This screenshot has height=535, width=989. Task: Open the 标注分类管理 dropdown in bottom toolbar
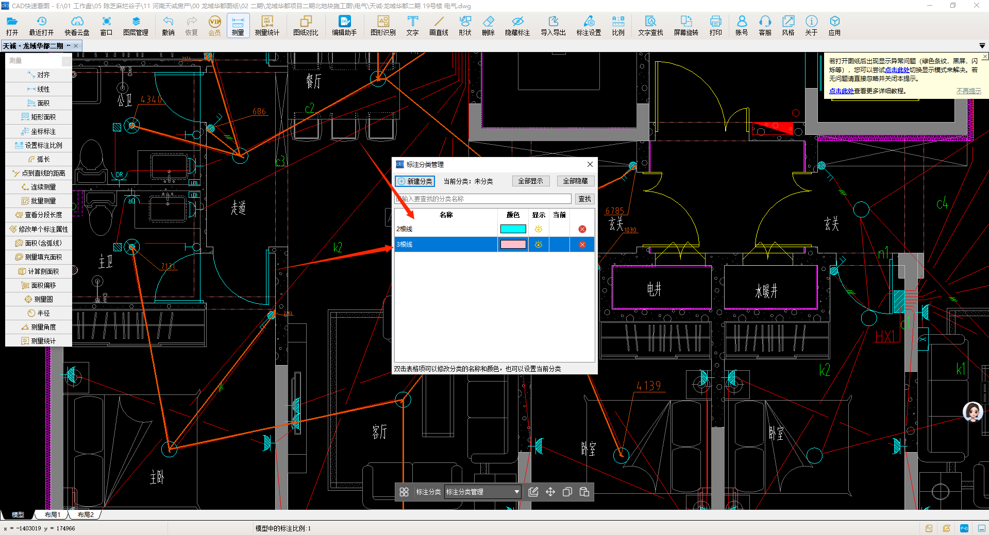(482, 492)
